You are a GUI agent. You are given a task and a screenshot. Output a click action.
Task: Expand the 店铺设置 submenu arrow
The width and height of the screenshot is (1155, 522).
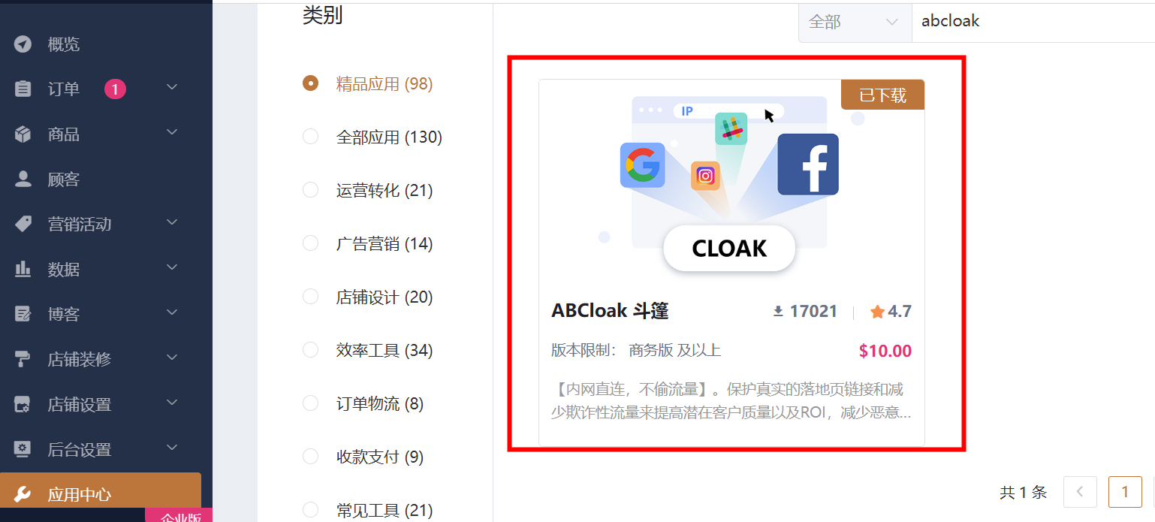[x=172, y=403]
